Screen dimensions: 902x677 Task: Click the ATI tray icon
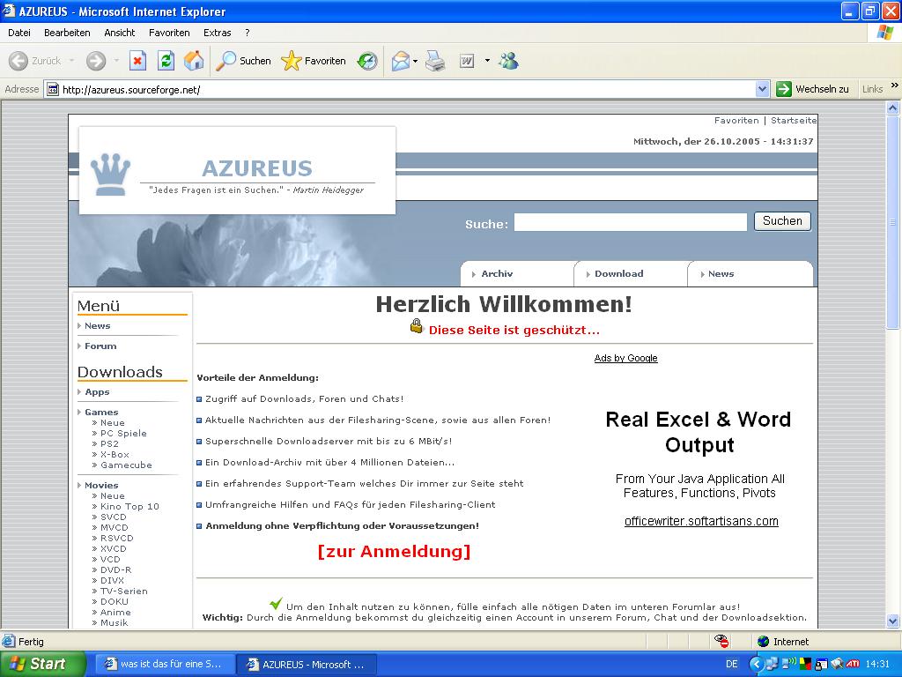[853, 664]
